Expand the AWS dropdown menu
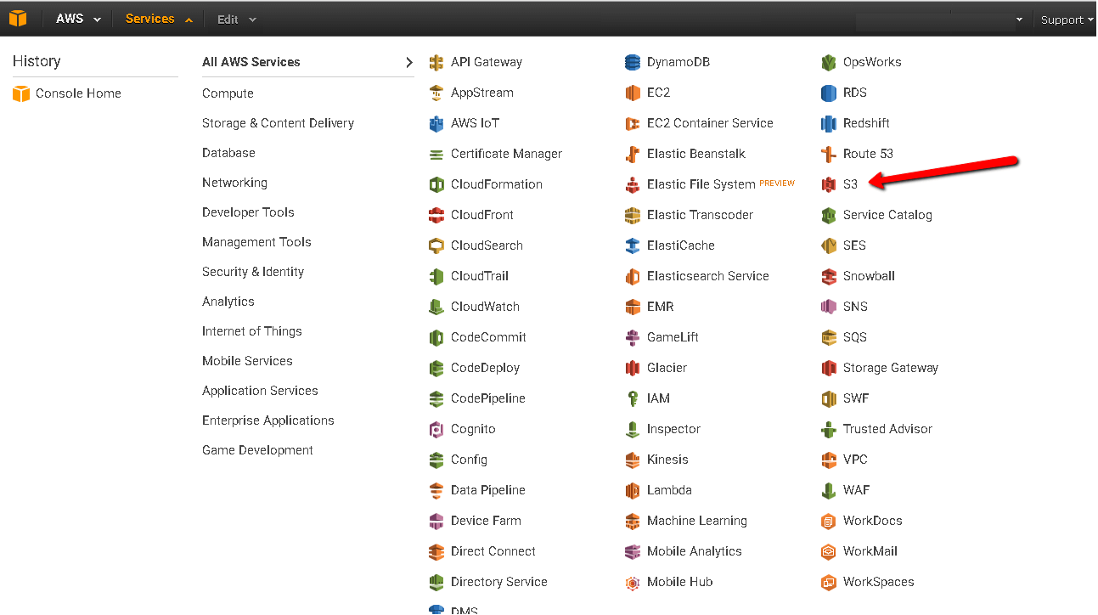Image resolution: width=1098 pixels, height=615 pixels. 78,19
